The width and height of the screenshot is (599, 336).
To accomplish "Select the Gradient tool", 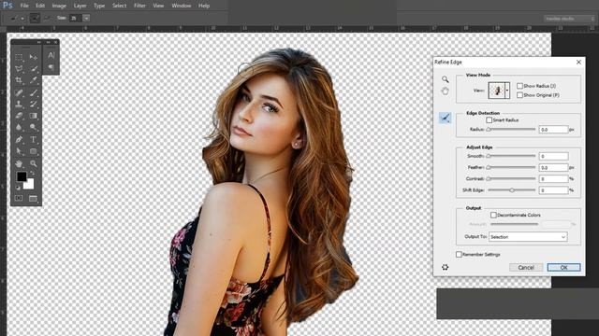I will tap(34, 116).
